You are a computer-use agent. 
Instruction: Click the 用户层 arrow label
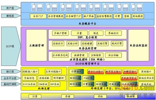point(11,8)
